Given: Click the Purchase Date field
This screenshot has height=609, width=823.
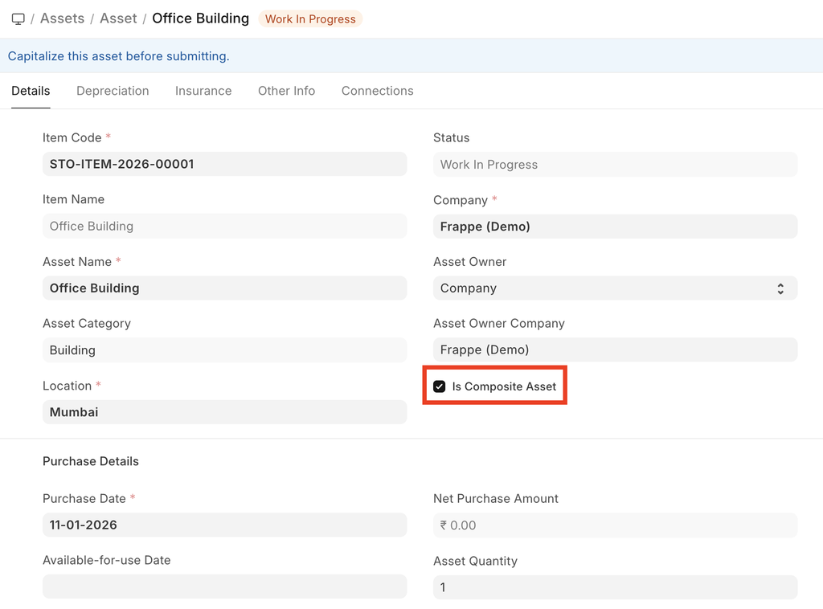Looking at the screenshot, I should click(x=224, y=525).
